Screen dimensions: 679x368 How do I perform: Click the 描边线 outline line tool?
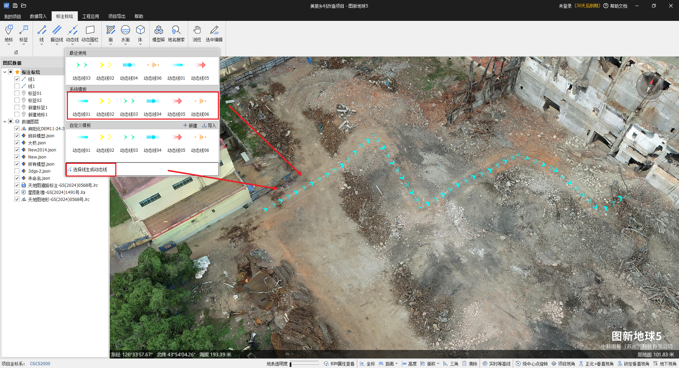pos(57,34)
